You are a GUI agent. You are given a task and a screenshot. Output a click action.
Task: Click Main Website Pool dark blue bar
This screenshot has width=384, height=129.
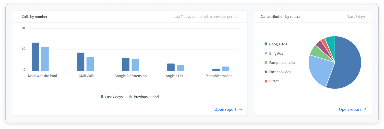click(x=35, y=57)
